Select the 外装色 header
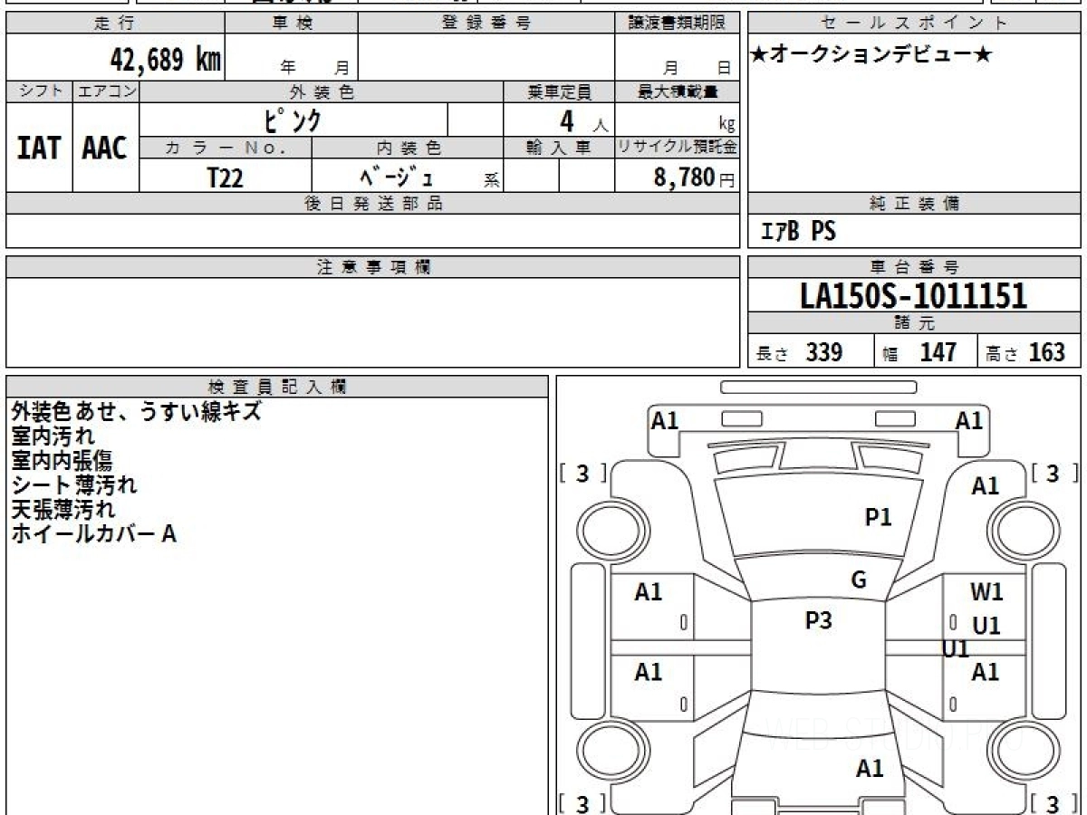 (322, 91)
